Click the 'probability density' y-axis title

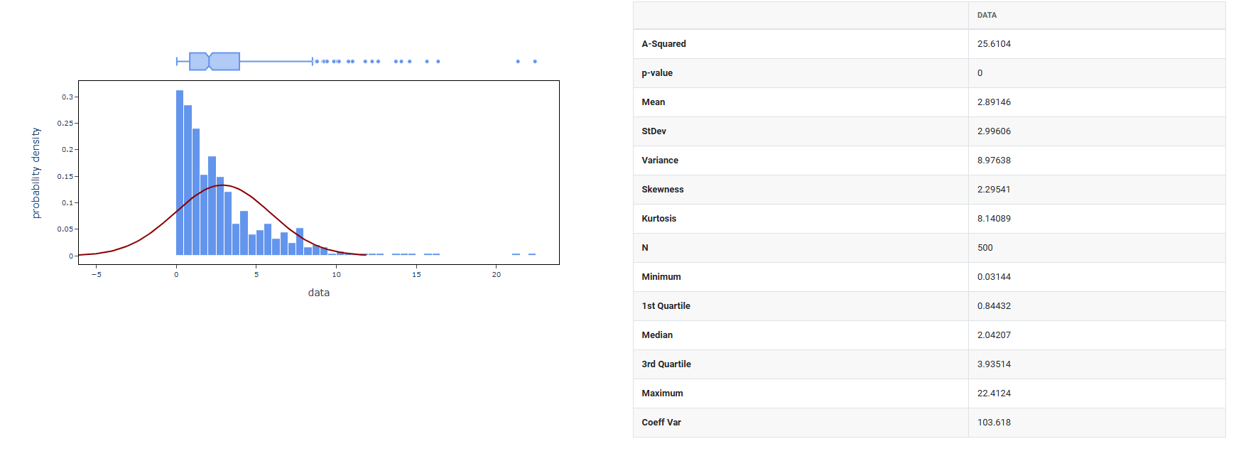(x=36, y=173)
